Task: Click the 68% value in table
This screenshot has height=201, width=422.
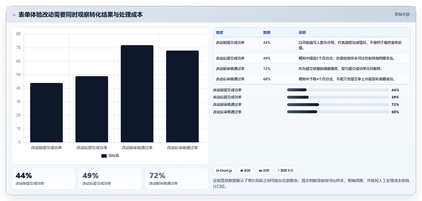Action: (267, 79)
